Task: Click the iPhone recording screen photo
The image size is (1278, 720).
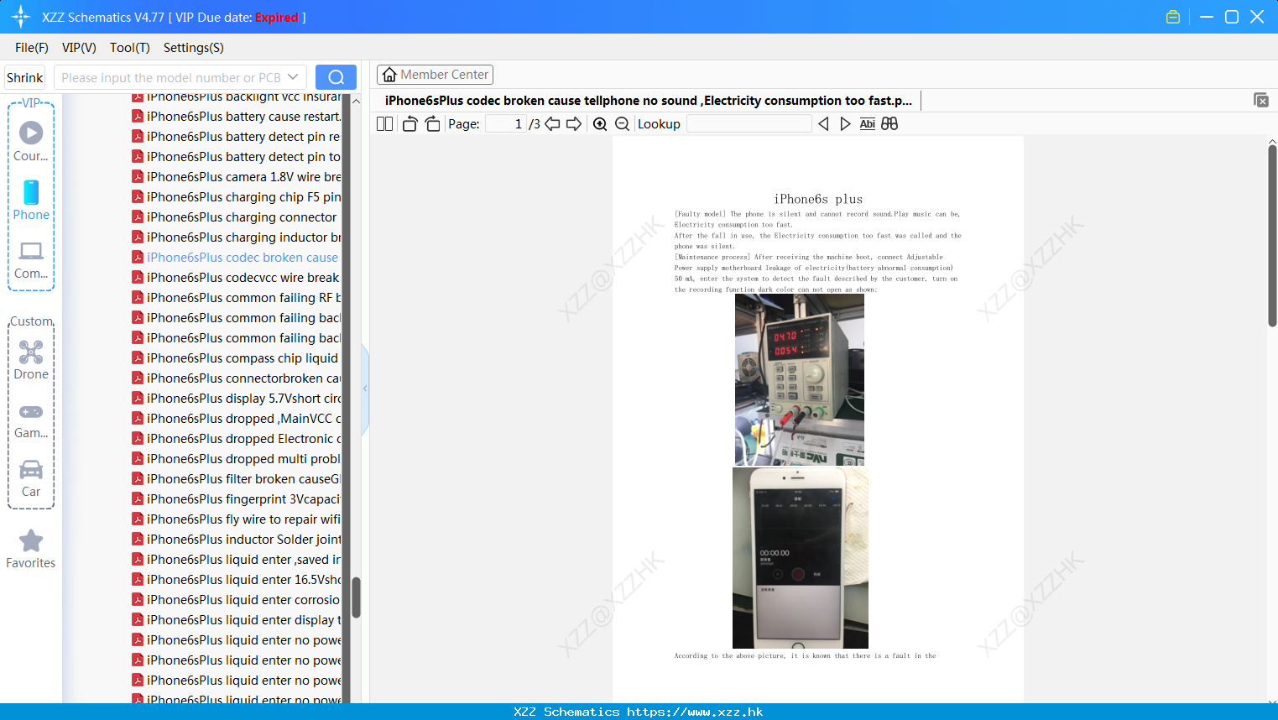Action: coord(801,558)
